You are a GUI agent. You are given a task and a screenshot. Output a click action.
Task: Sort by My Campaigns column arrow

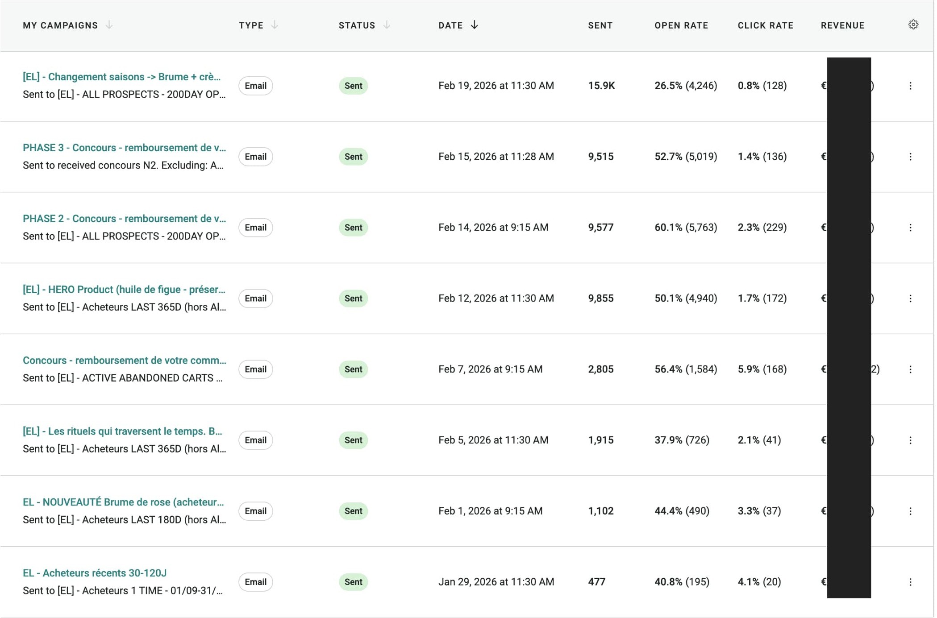[109, 25]
